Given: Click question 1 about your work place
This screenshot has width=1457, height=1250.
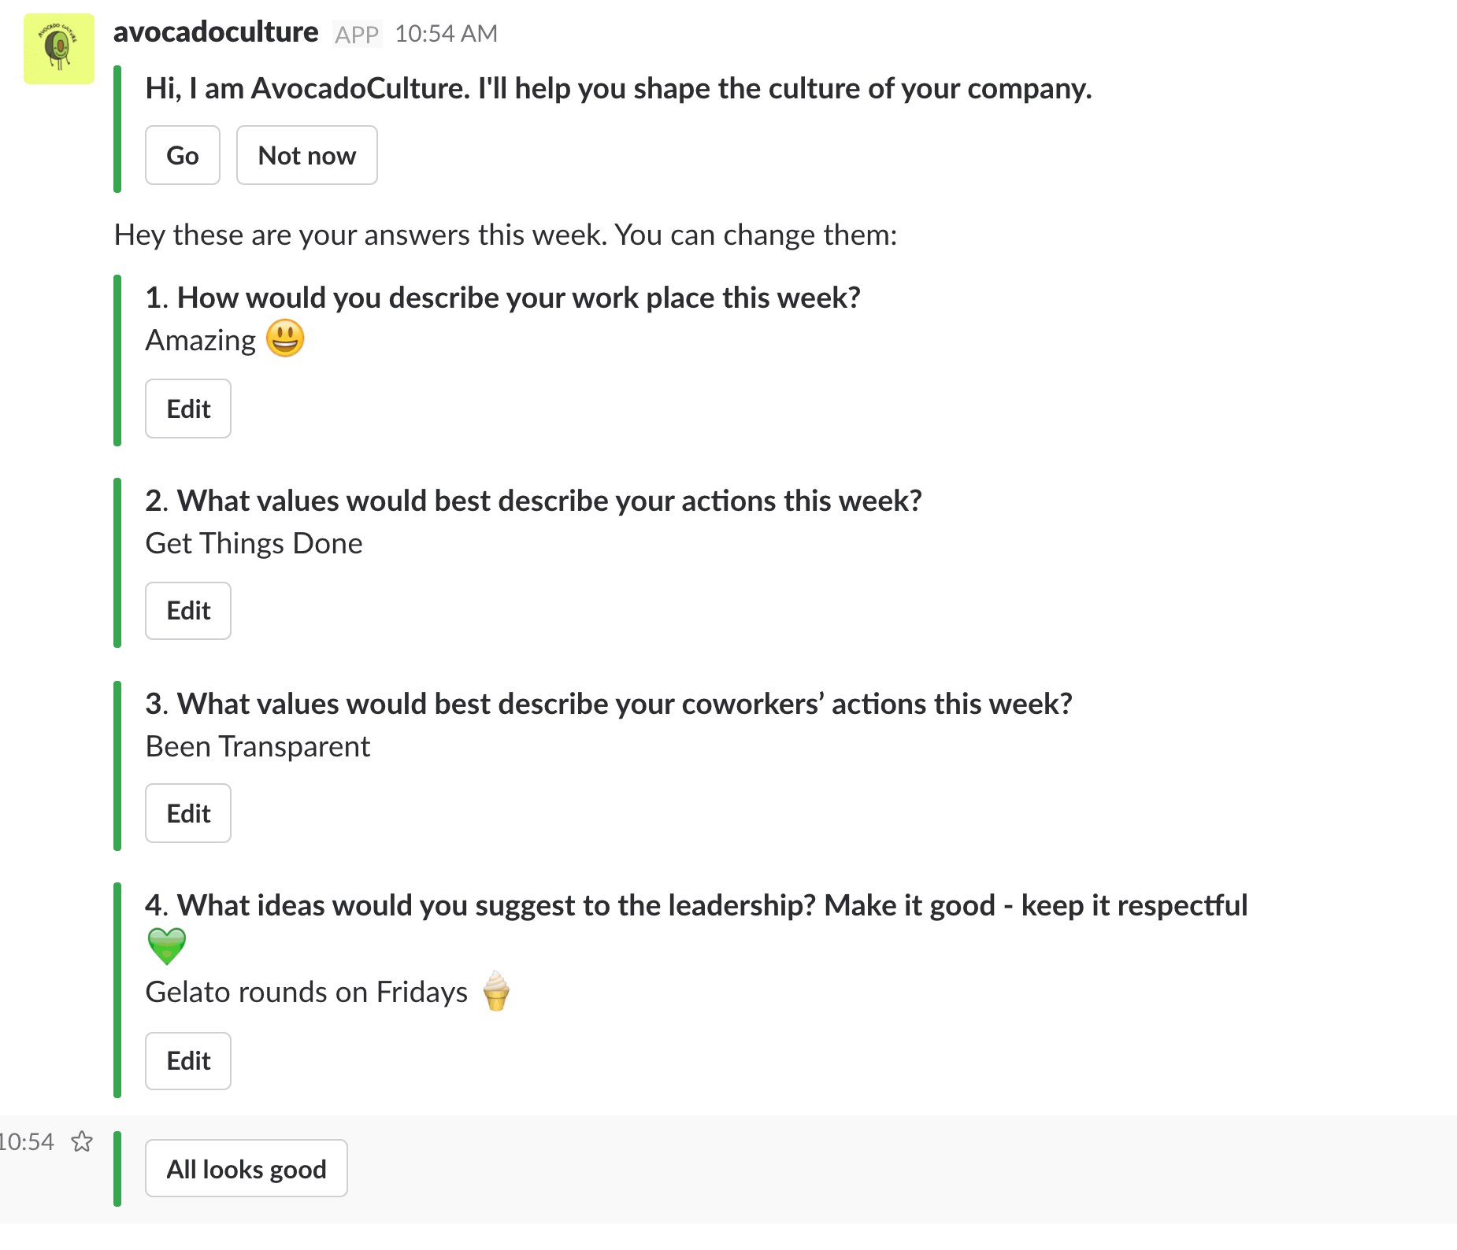Looking at the screenshot, I should [x=502, y=298].
